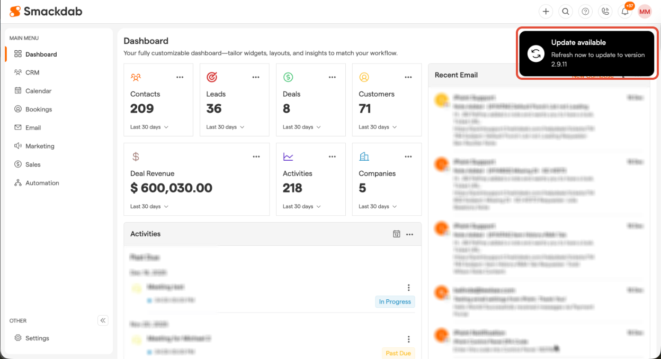Open the phone call icon in header
Viewport: 661px width, 359px height.
[x=605, y=12]
